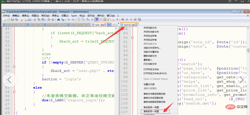Open the Document Map panel icon

[x=105, y=20]
